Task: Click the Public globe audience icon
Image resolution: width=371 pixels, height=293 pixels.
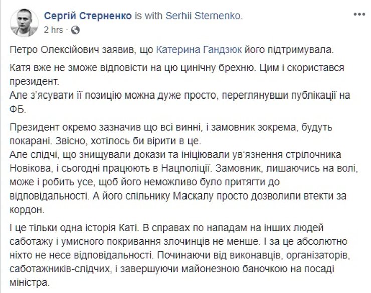Action: pos(75,30)
